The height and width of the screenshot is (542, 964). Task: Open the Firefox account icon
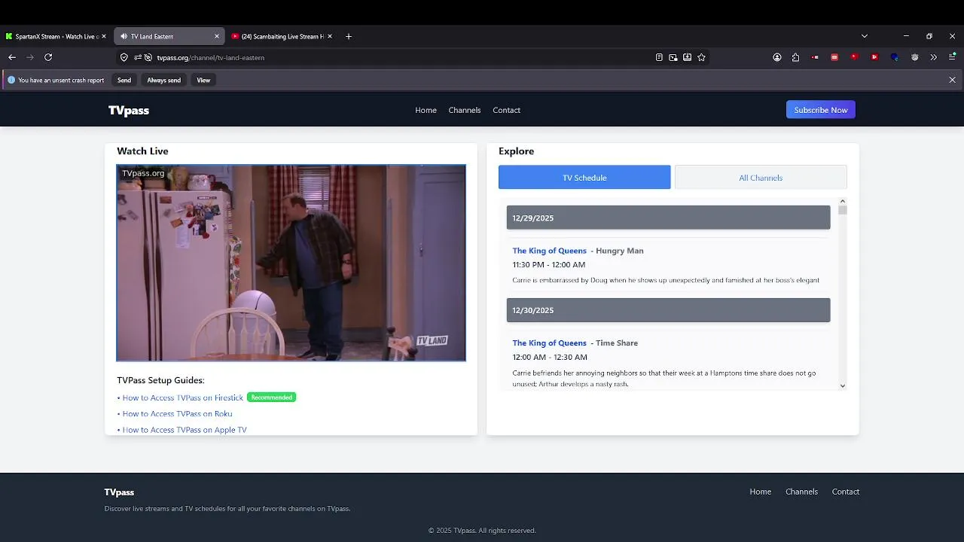pyautogui.click(x=777, y=57)
